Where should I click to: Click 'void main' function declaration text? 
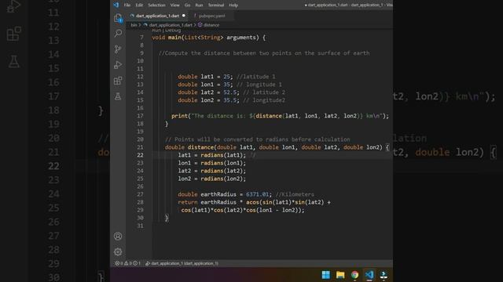[x=167, y=38]
